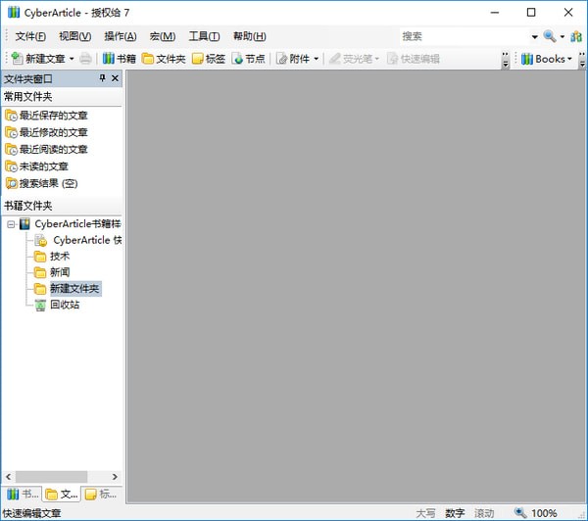Image resolution: width=588 pixels, height=521 pixels.
Task: Open 回收站 recycle bin in tree
Action: [64, 305]
